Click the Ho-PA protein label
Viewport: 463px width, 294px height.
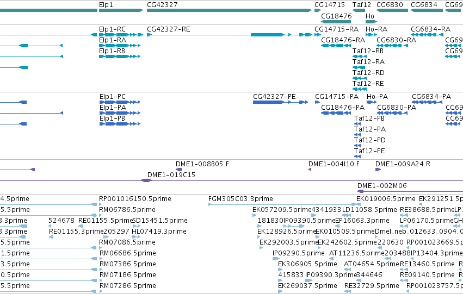point(378,97)
